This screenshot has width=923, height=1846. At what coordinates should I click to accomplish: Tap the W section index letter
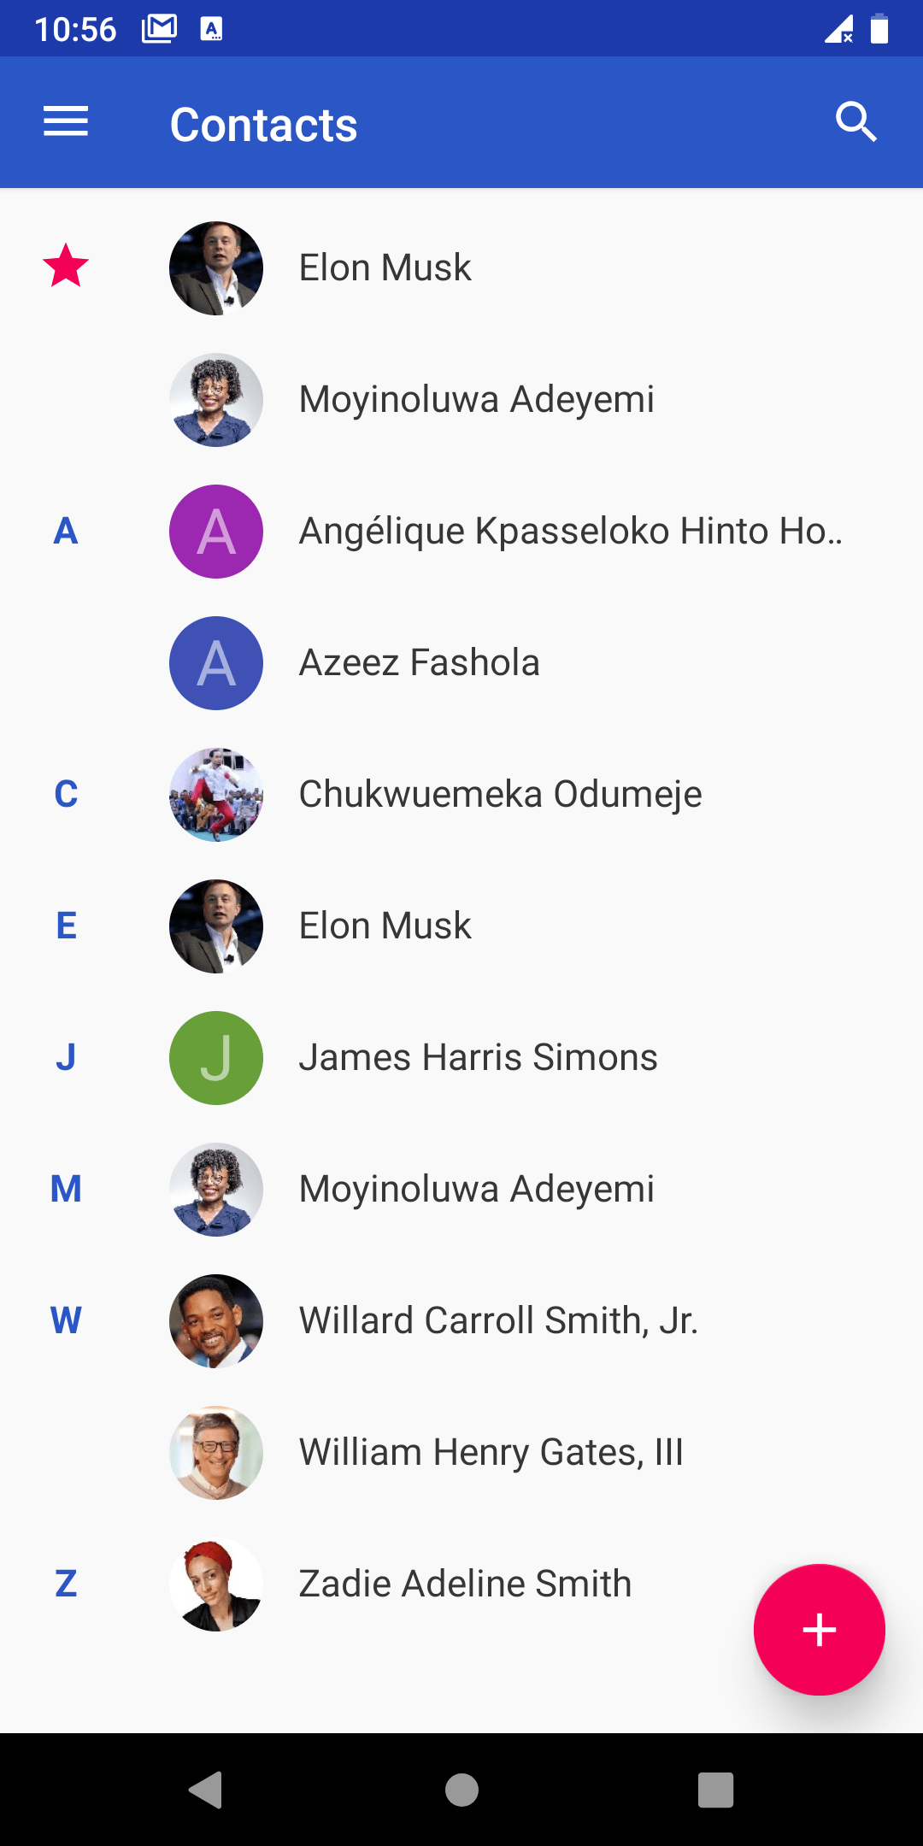click(x=66, y=1321)
